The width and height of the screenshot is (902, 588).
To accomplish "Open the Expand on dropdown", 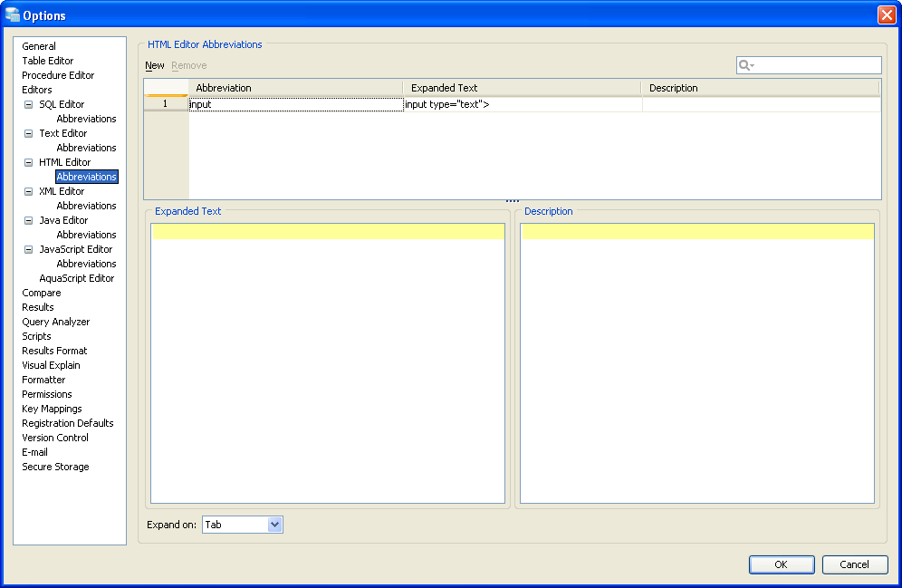I will 274,525.
